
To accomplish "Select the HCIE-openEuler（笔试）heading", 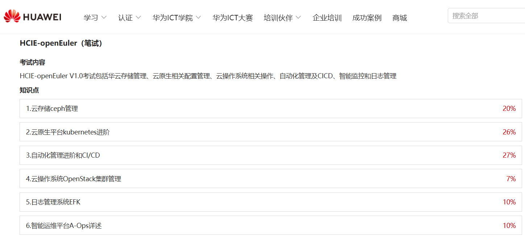I will [61, 43].
